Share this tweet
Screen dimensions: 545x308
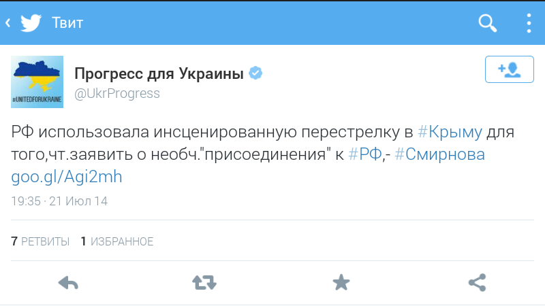point(477,282)
